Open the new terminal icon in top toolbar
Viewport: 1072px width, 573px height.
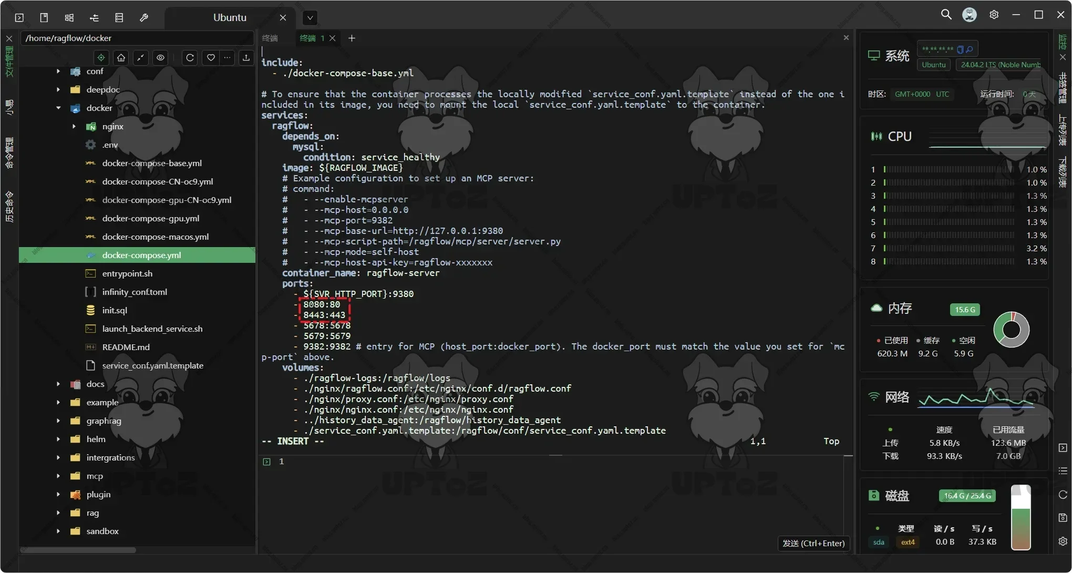[19, 17]
